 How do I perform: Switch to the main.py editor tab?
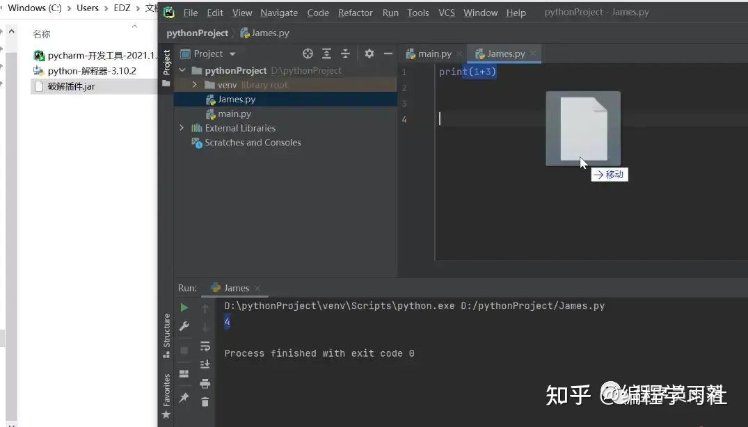click(x=433, y=53)
